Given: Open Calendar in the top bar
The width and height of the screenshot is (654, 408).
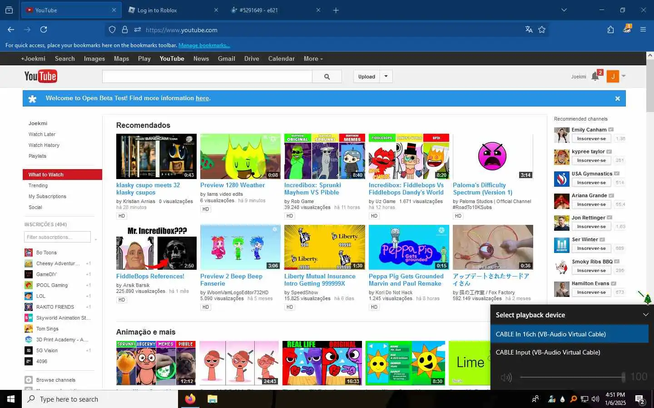Looking at the screenshot, I should pos(281,58).
